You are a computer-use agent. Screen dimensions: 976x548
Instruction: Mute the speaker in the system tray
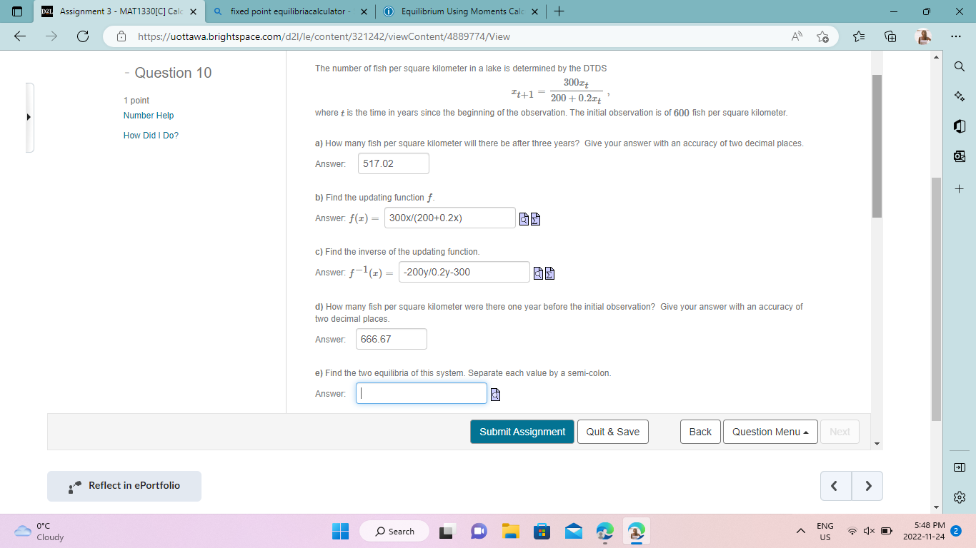tap(869, 531)
